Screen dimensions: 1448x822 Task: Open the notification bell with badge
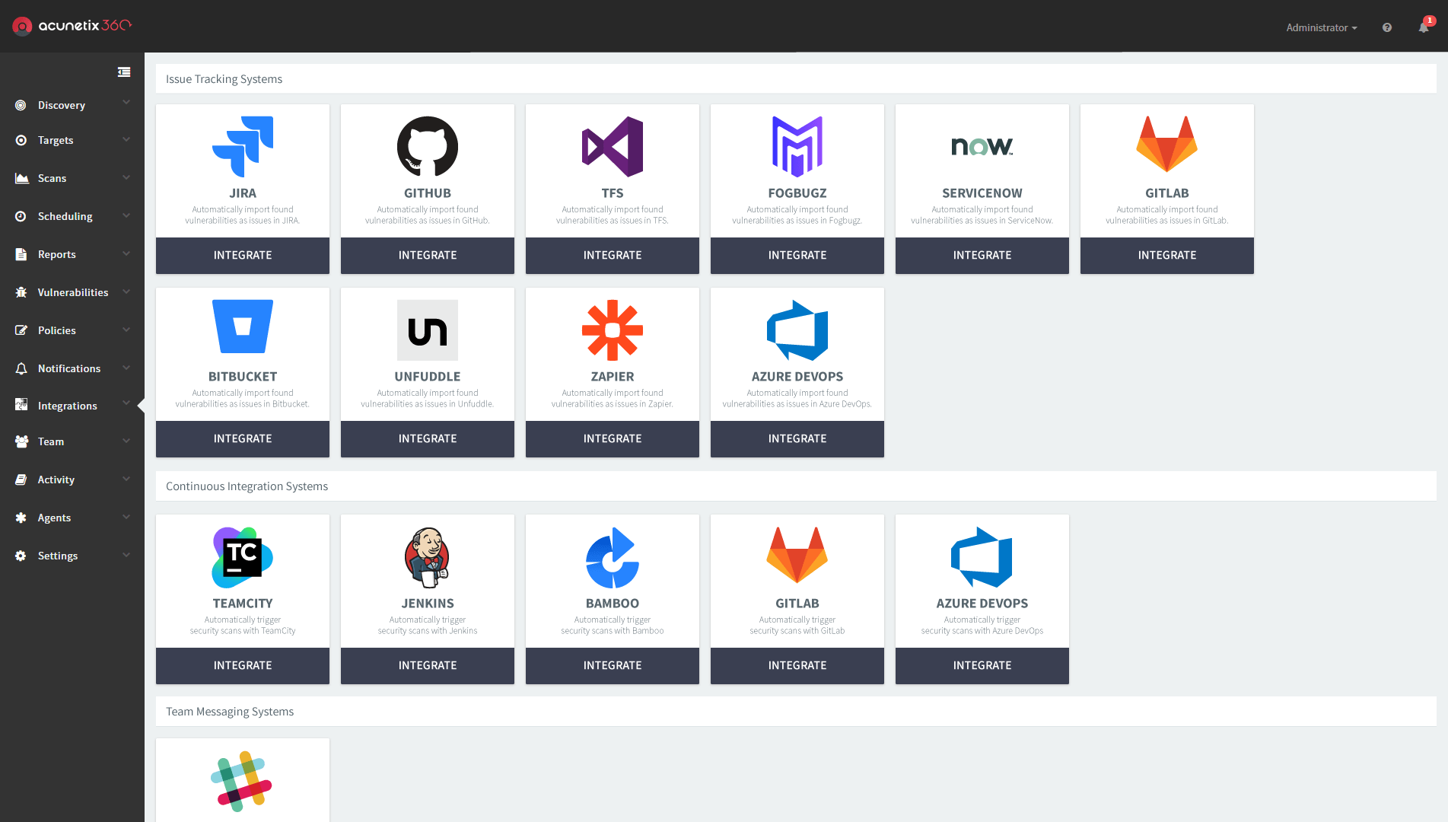[1423, 27]
